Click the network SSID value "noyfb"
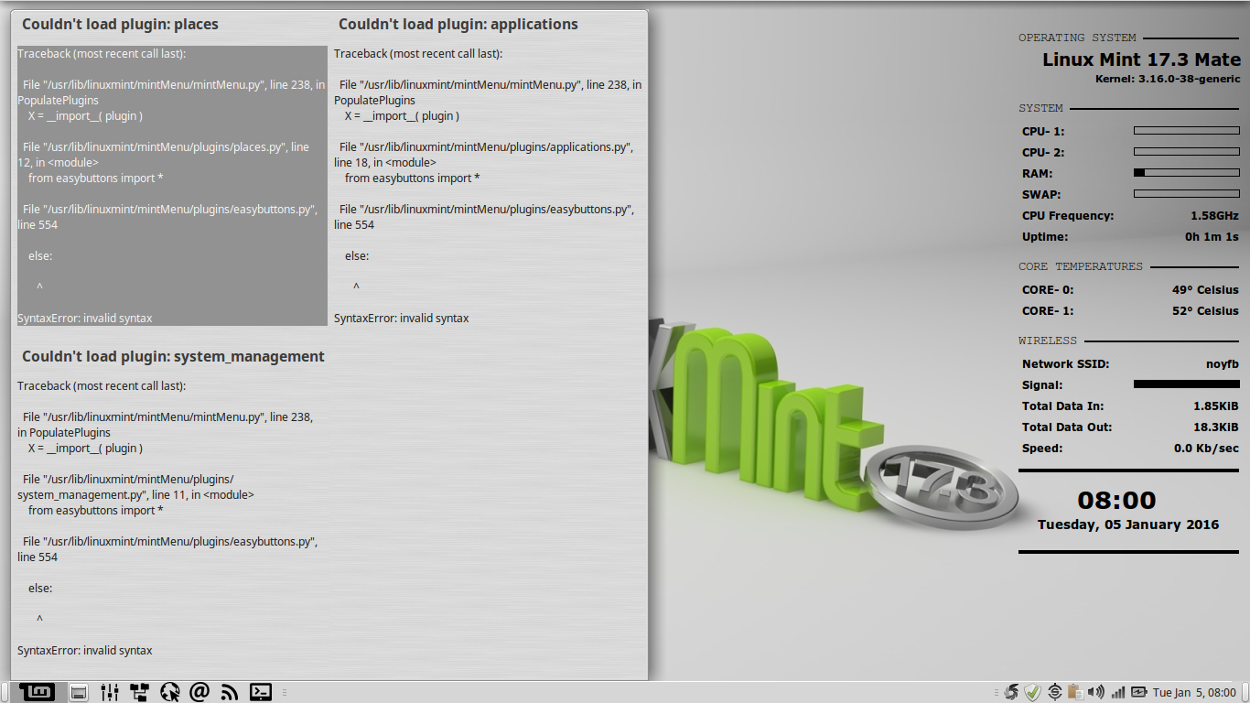The height and width of the screenshot is (703, 1250). (1223, 363)
